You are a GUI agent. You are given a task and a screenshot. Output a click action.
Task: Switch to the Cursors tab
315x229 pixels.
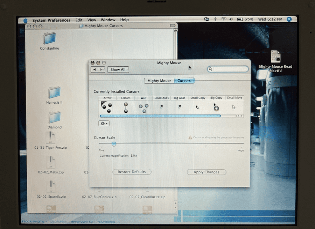click(184, 81)
